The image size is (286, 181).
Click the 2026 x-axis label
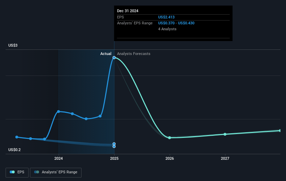coord(170,159)
